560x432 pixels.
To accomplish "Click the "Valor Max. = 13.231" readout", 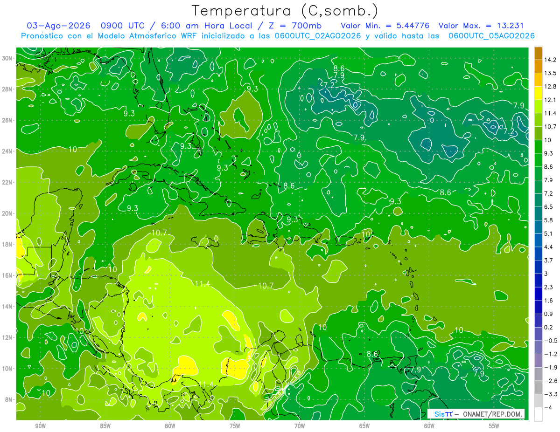I will pyautogui.click(x=481, y=26).
